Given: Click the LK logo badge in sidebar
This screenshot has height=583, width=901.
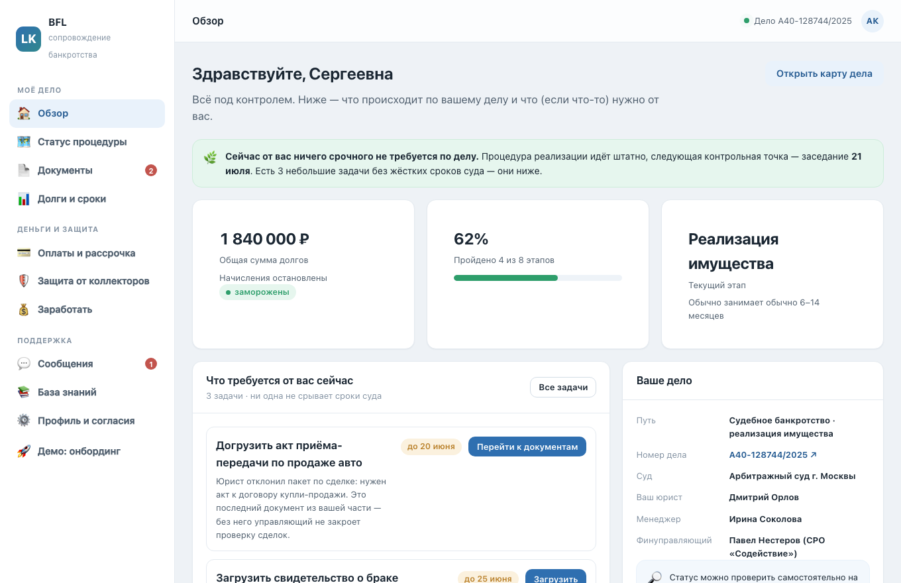Looking at the screenshot, I should coord(28,39).
